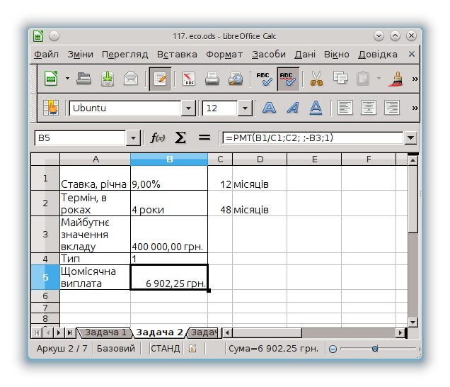Select the Задача 2 sheet tab
This screenshot has width=450, height=387.
coord(159,332)
